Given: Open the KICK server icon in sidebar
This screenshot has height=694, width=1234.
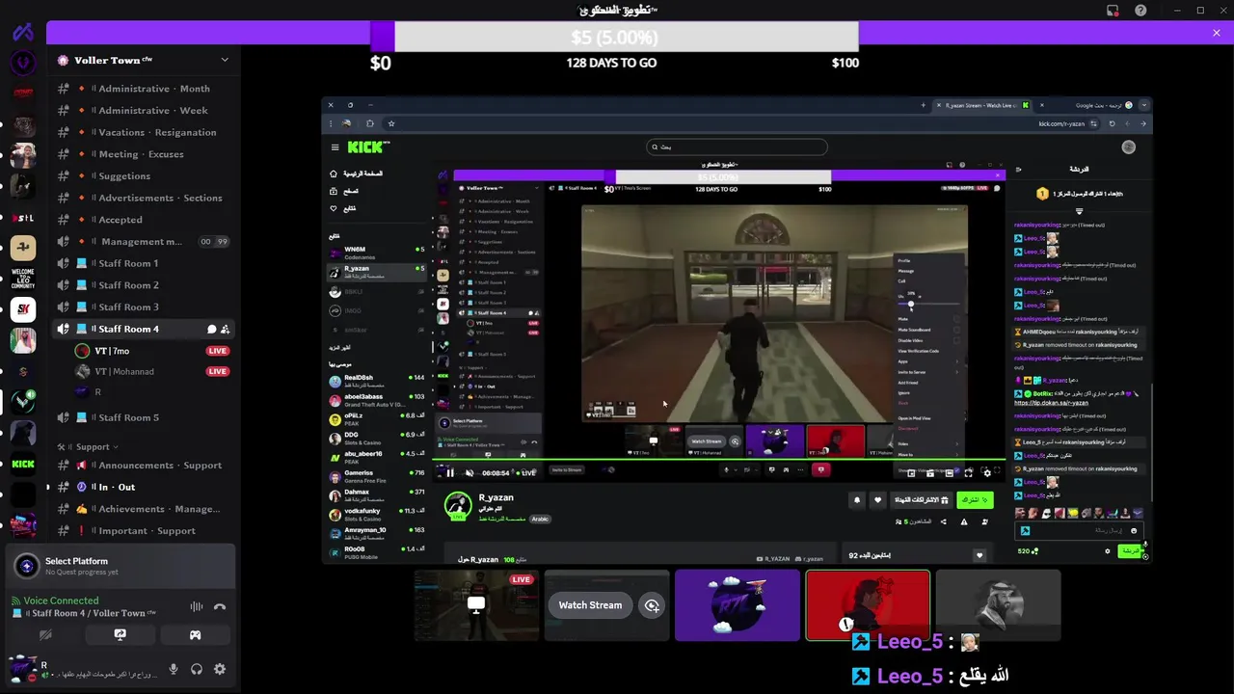Looking at the screenshot, I should 23,465.
